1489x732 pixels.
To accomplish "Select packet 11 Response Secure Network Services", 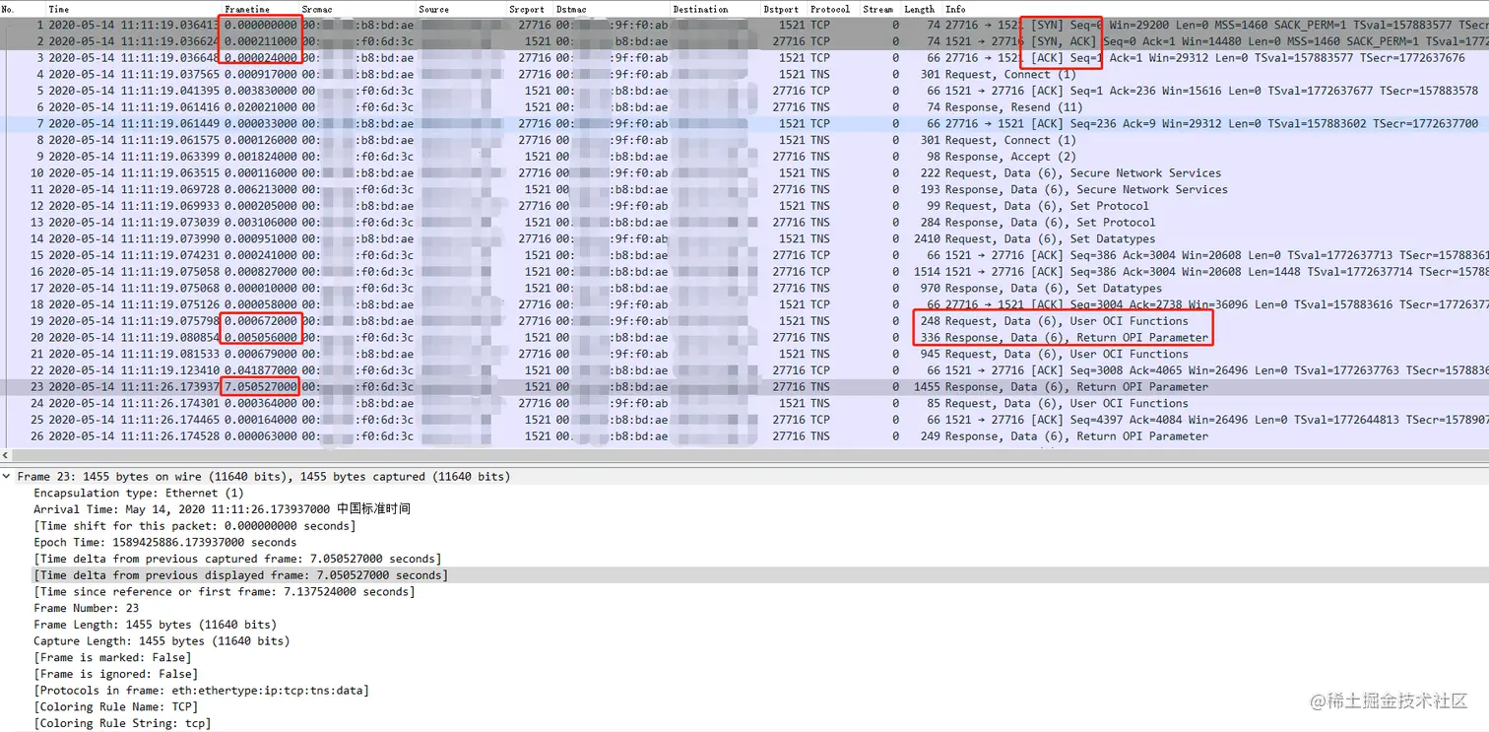I will click(x=744, y=189).
